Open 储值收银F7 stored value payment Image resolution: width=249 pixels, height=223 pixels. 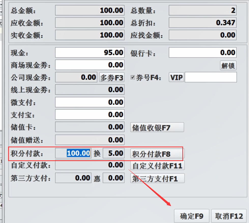157,127
